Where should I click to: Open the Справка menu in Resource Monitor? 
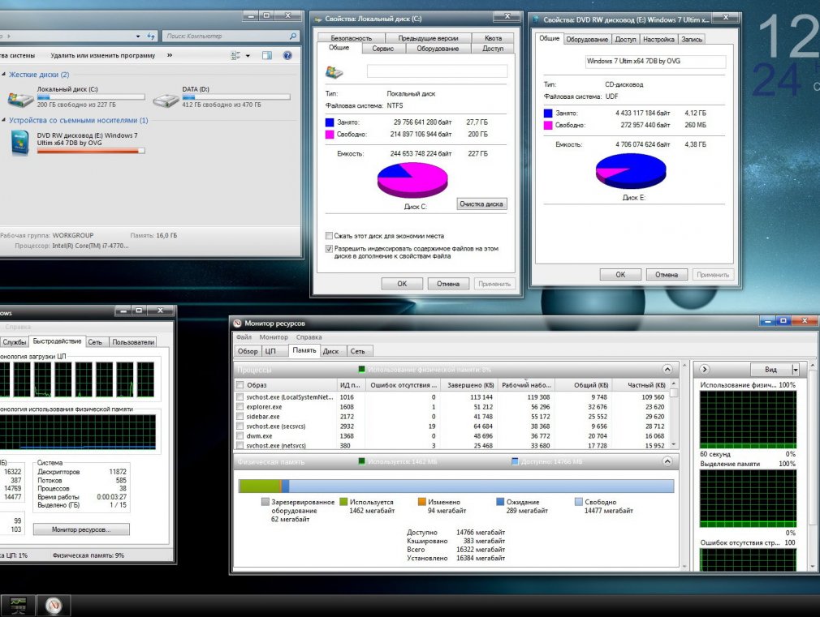point(309,337)
